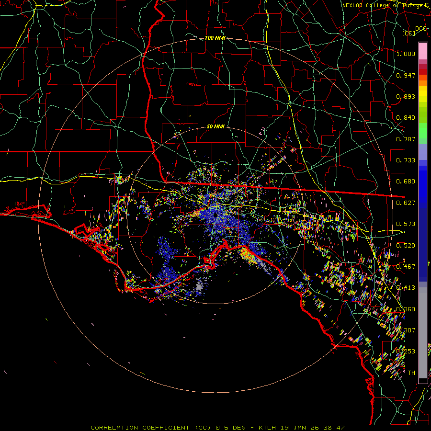The height and width of the screenshot is (431, 431).
Task: Click the gray band of the color bar
Action: (x=423, y=333)
